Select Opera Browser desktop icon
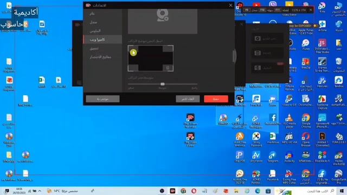Screen dimensions: 347x195 [x=306, y=140]
